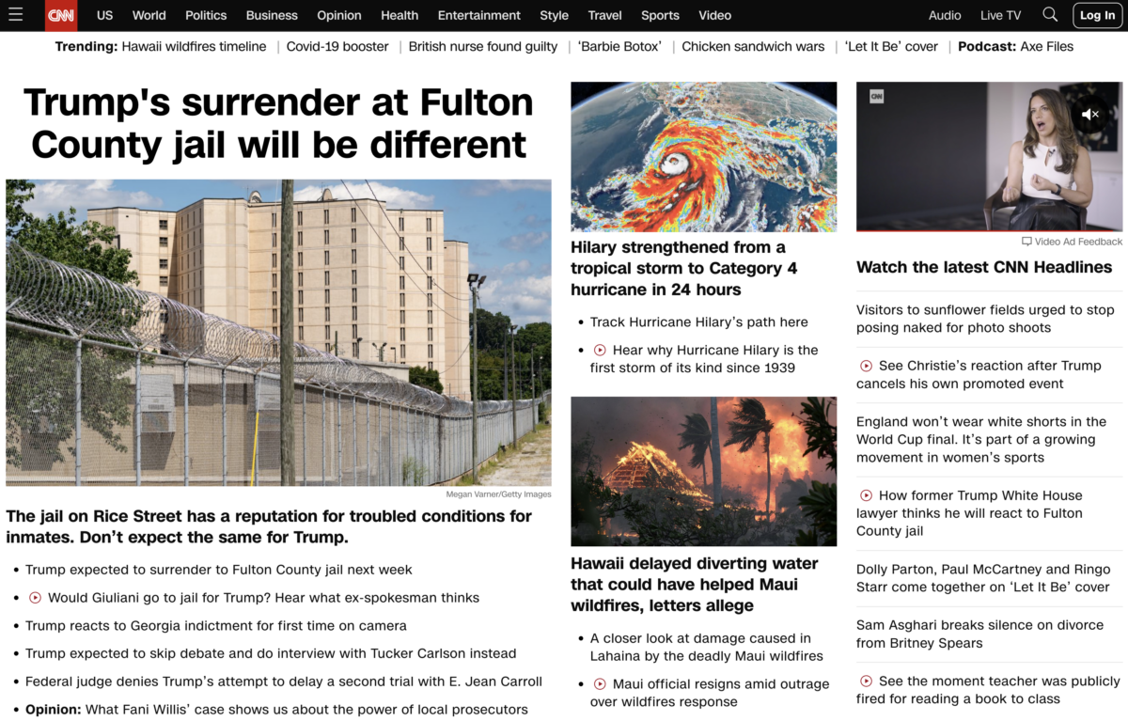Open trending British nurse found guilty
Image resolution: width=1128 pixels, height=721 pixels.
483,46
